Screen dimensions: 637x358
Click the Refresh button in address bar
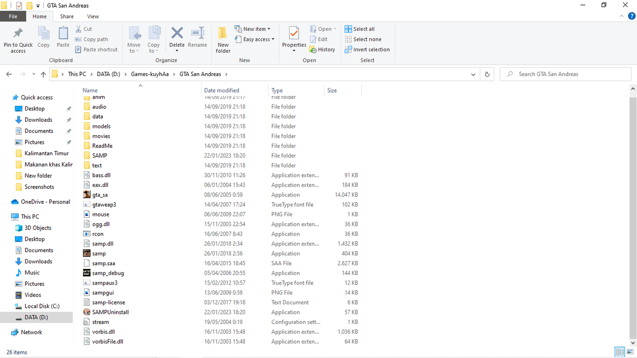tap(487, 74)
